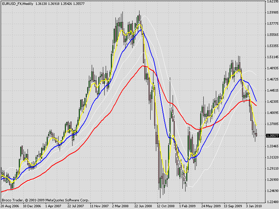Click the price axis label 1.33465
Viewport: 279px width, 209px height.
[x=273, y=146]
